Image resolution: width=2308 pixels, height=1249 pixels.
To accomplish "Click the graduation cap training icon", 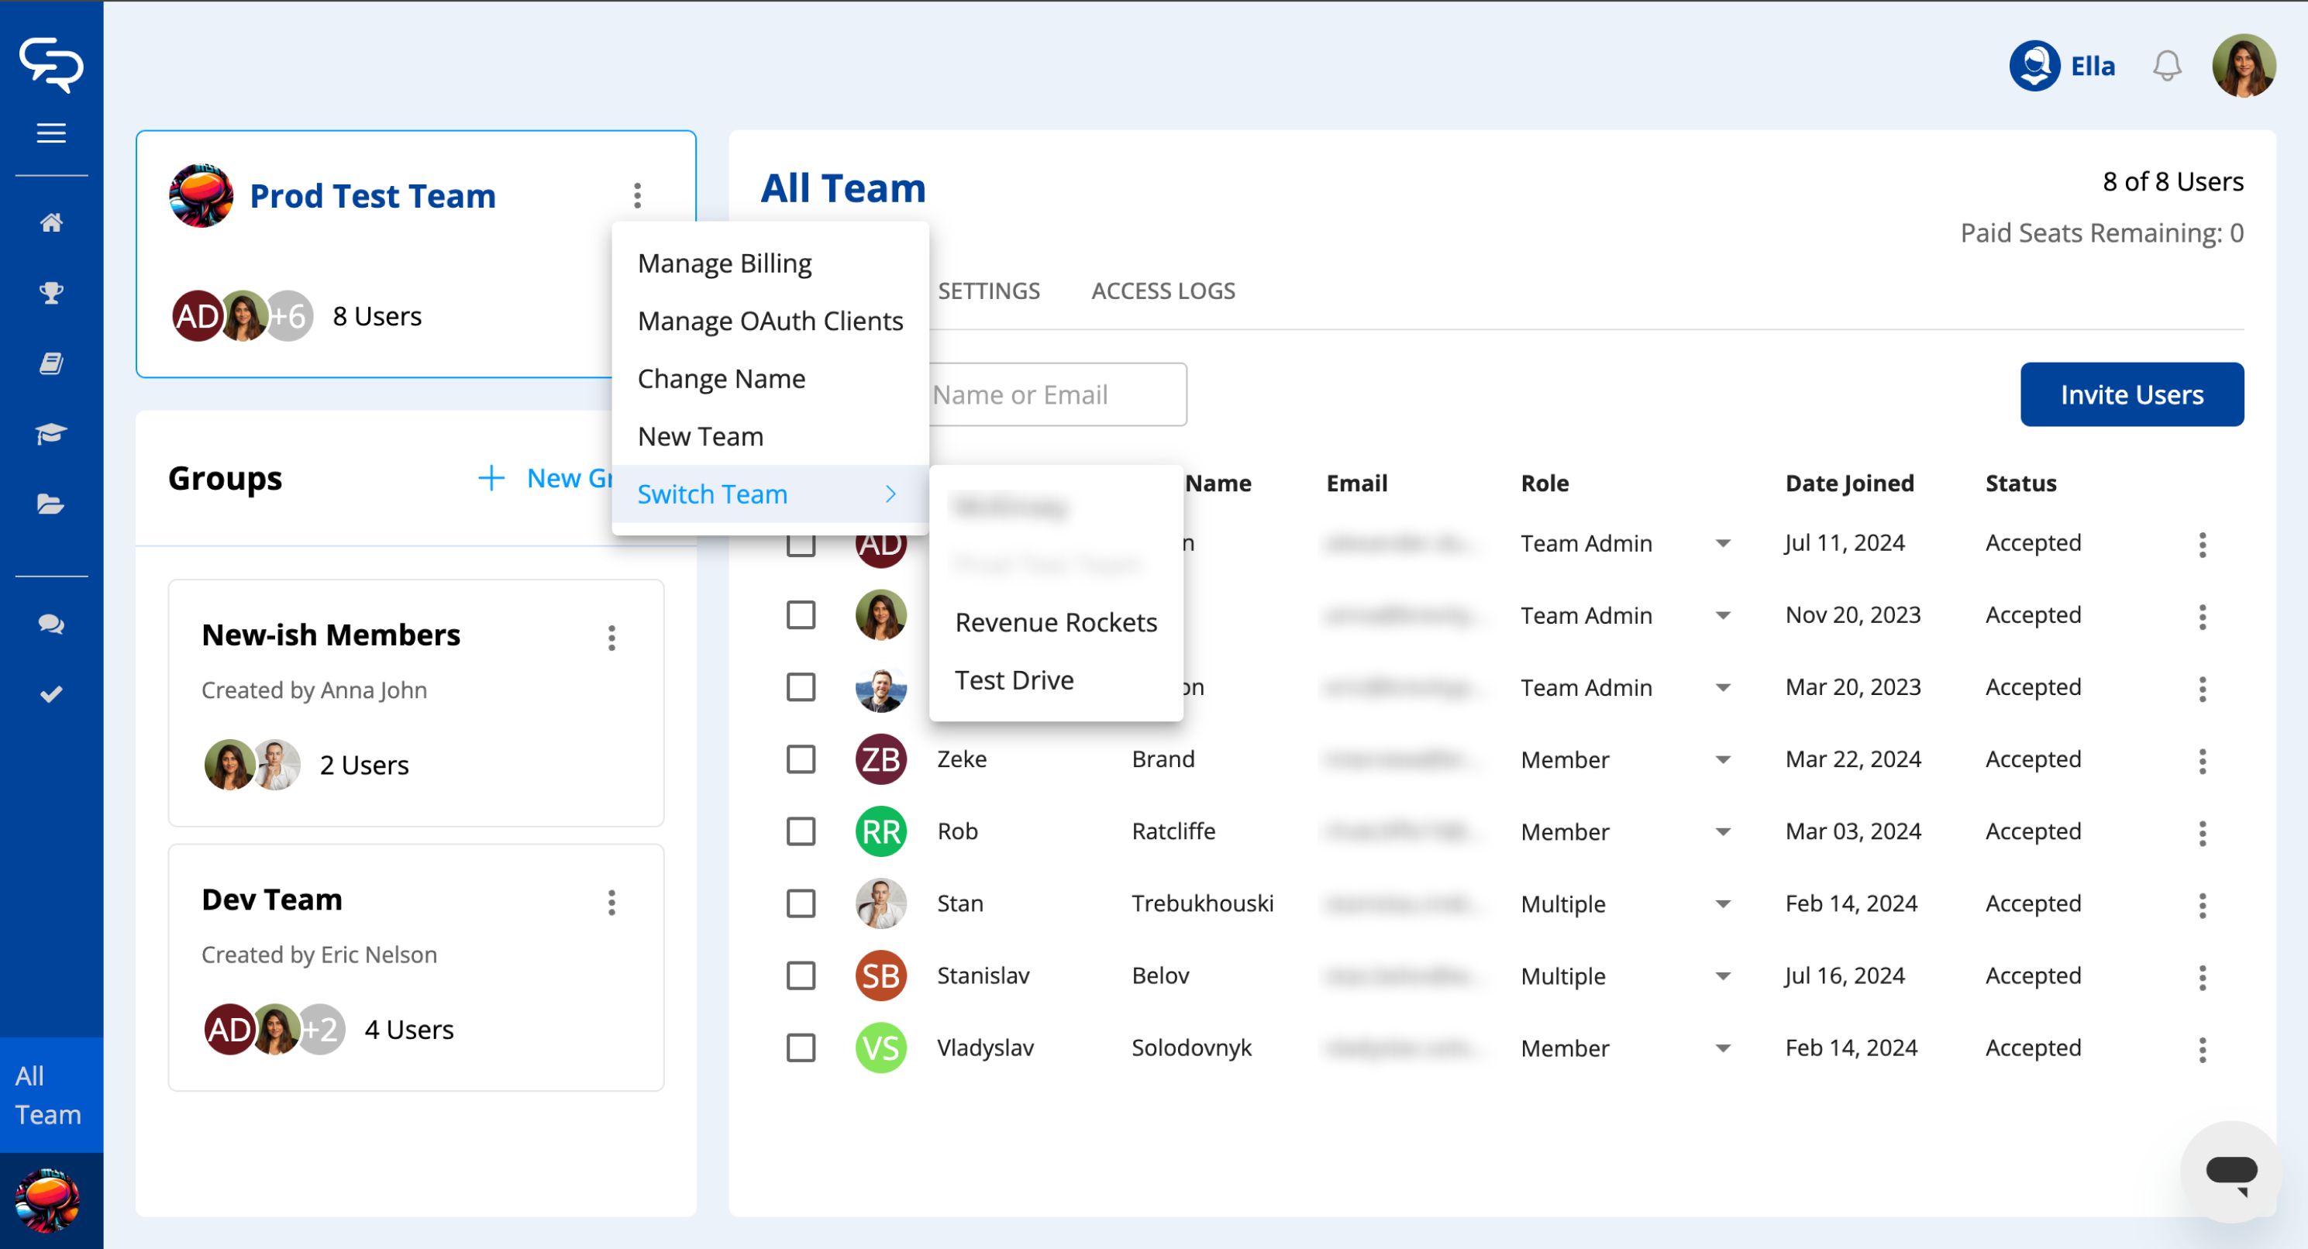I will pyautogui.click(x=51, y=434).
